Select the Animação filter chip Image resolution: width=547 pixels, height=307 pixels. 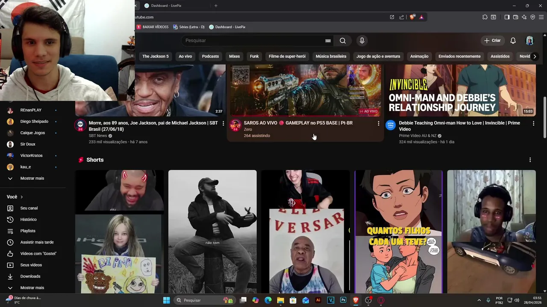(x=419, y=56)
